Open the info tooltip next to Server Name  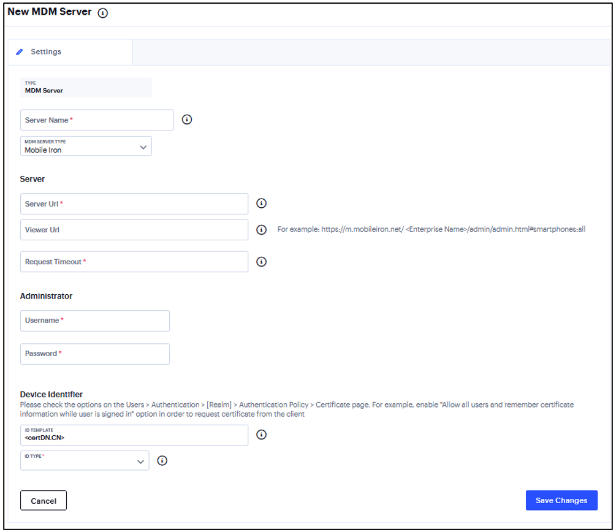187,120
